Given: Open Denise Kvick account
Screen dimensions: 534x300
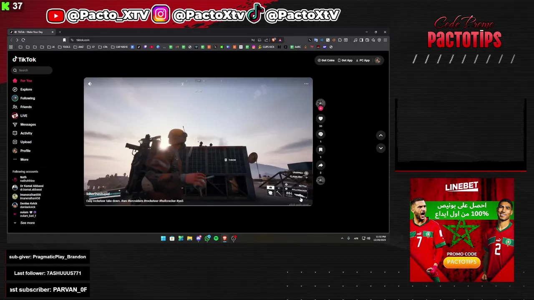Looking at the screenshot, I should [x=25, y=205].
